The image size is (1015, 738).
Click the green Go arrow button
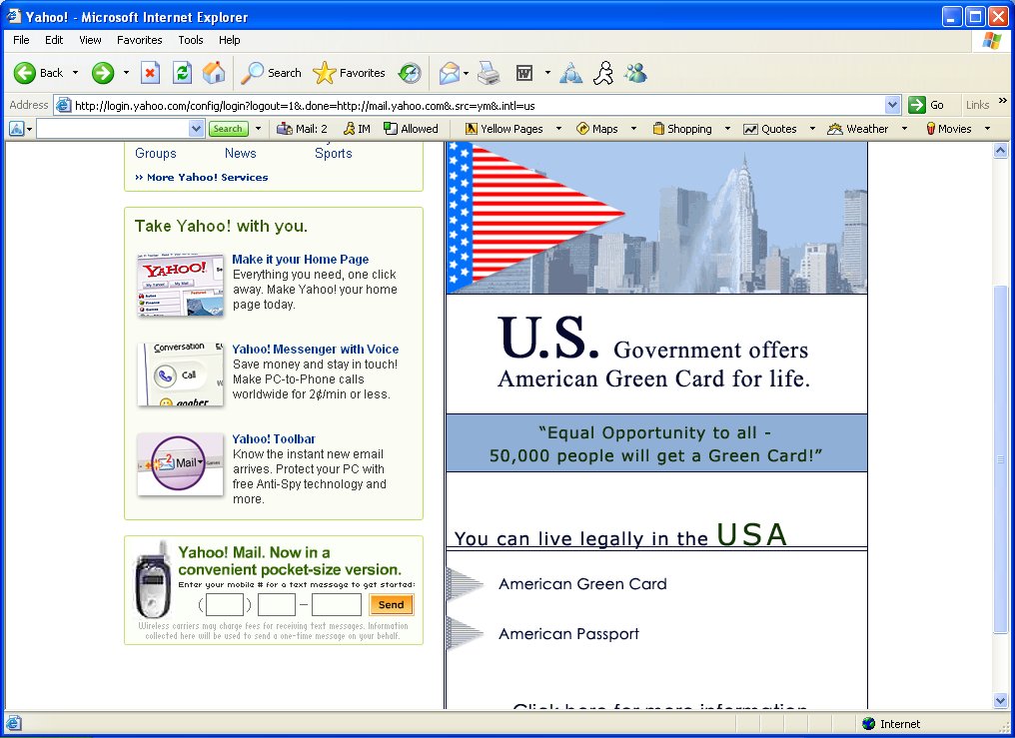coord(917,105)
